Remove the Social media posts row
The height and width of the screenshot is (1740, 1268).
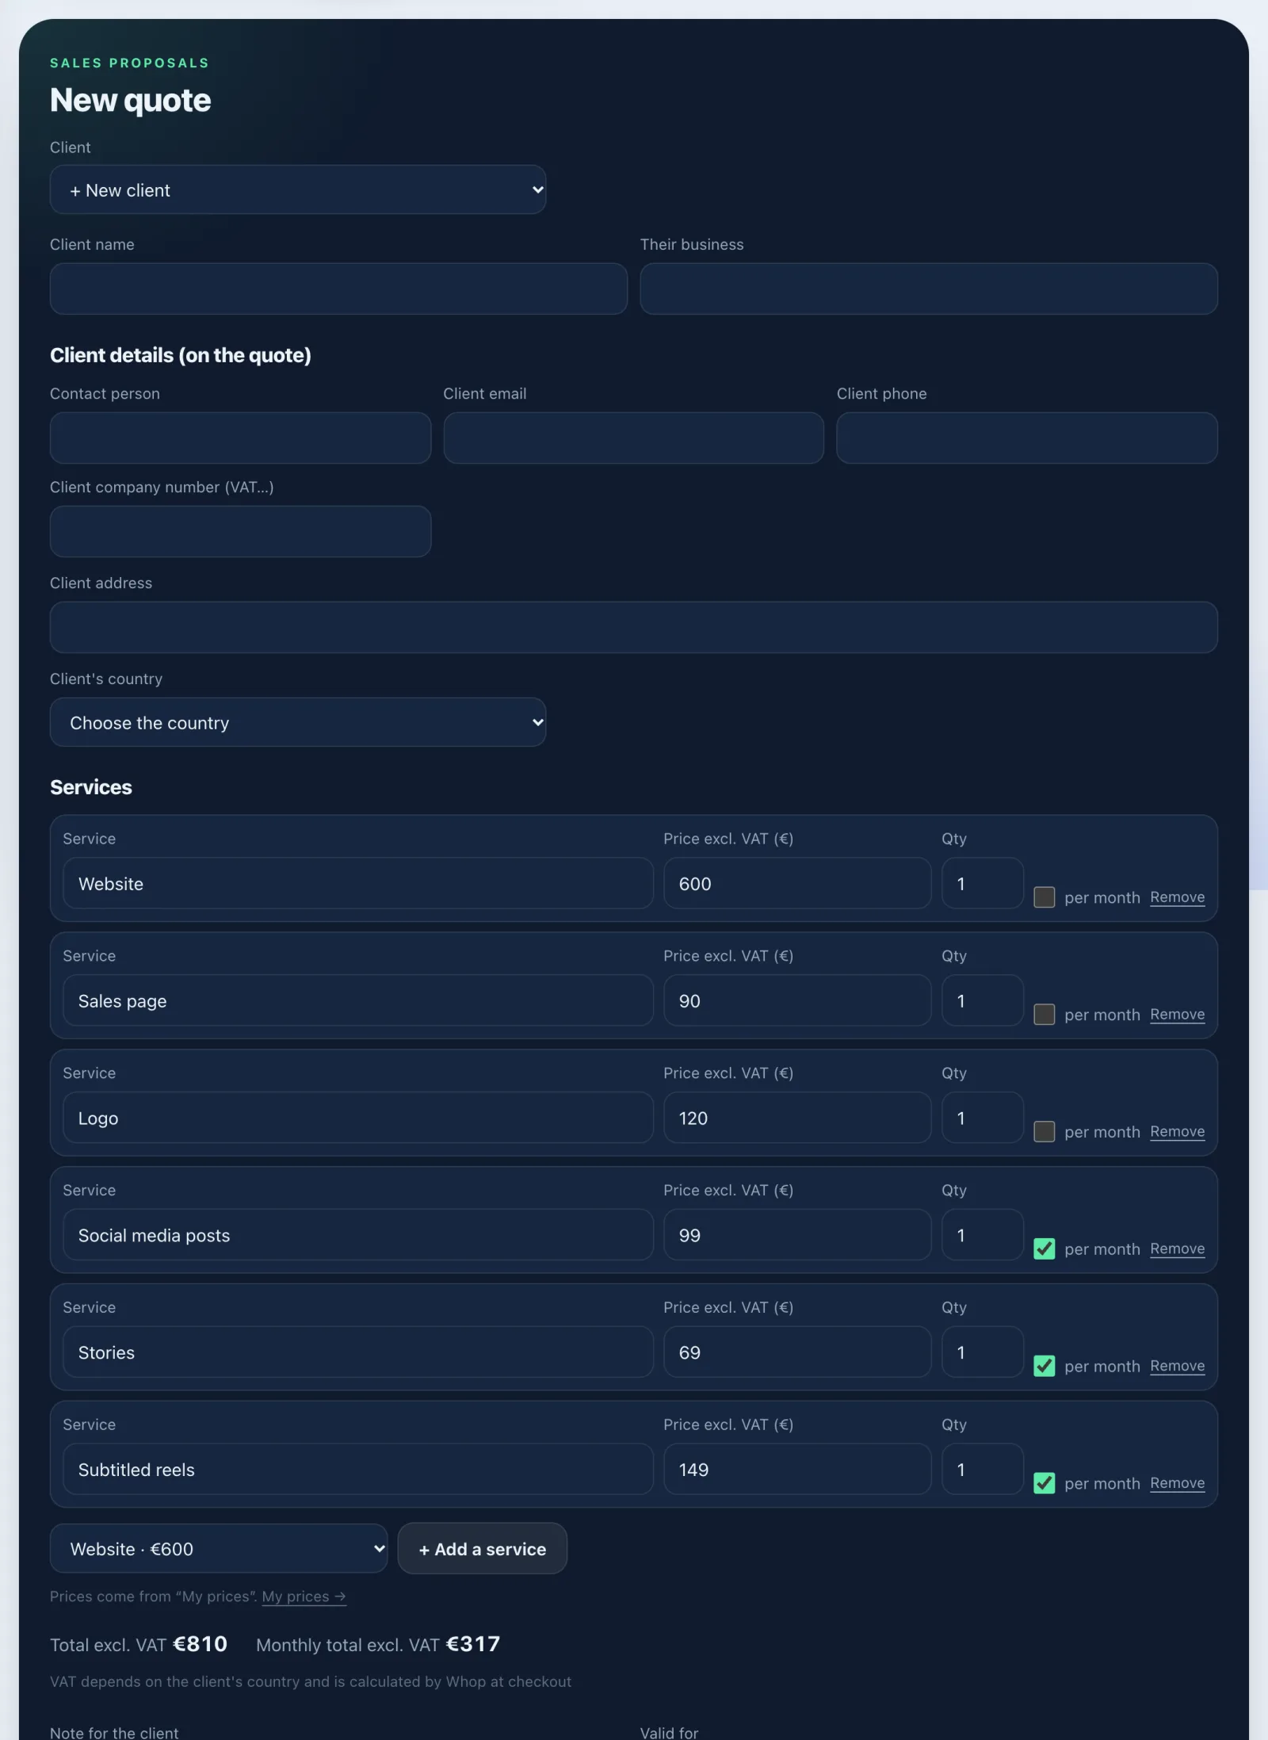pyautogui.click(x=1177, y=1249)
